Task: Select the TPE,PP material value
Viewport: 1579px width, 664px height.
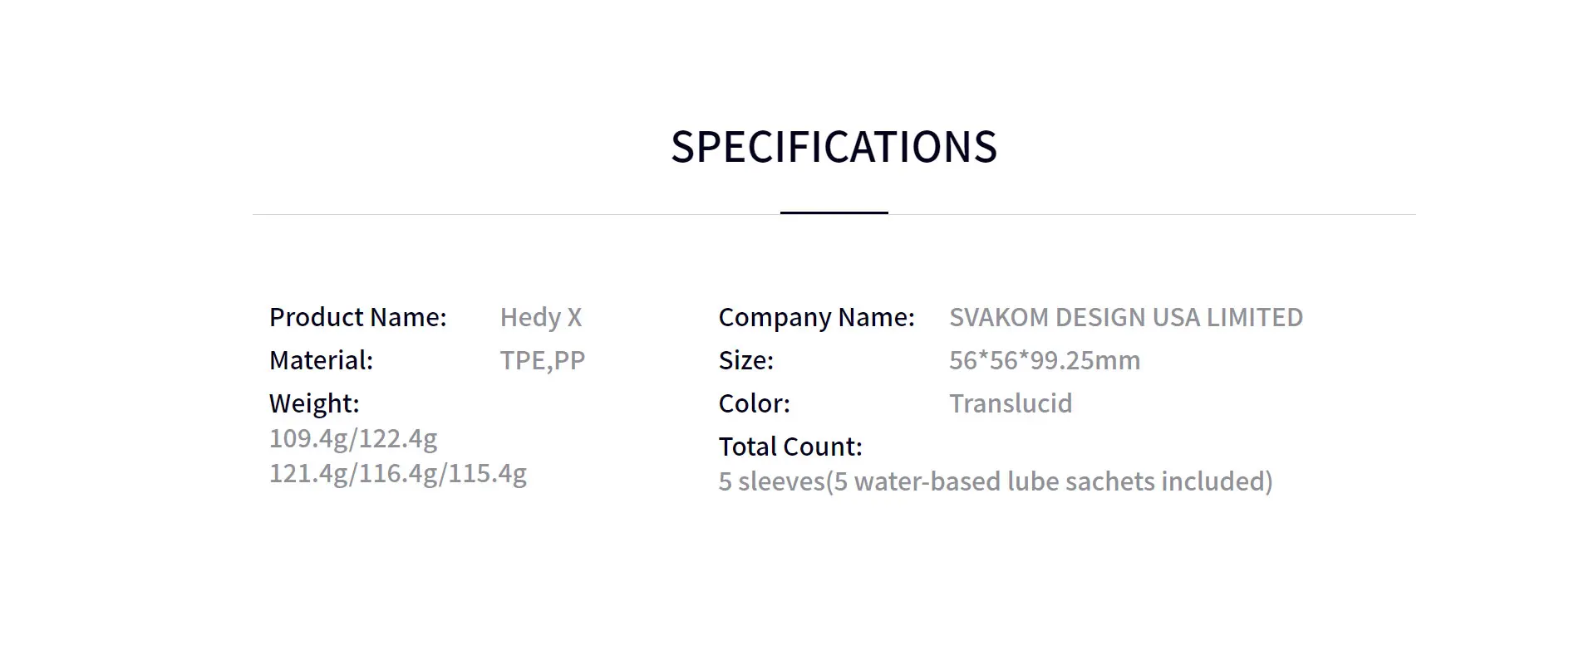Action: (x=542, y=360)
